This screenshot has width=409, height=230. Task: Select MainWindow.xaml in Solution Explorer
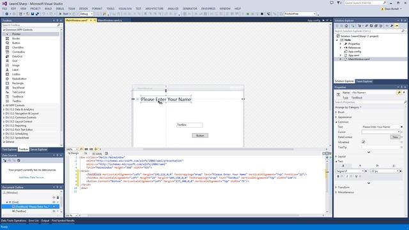coord(359,59)
